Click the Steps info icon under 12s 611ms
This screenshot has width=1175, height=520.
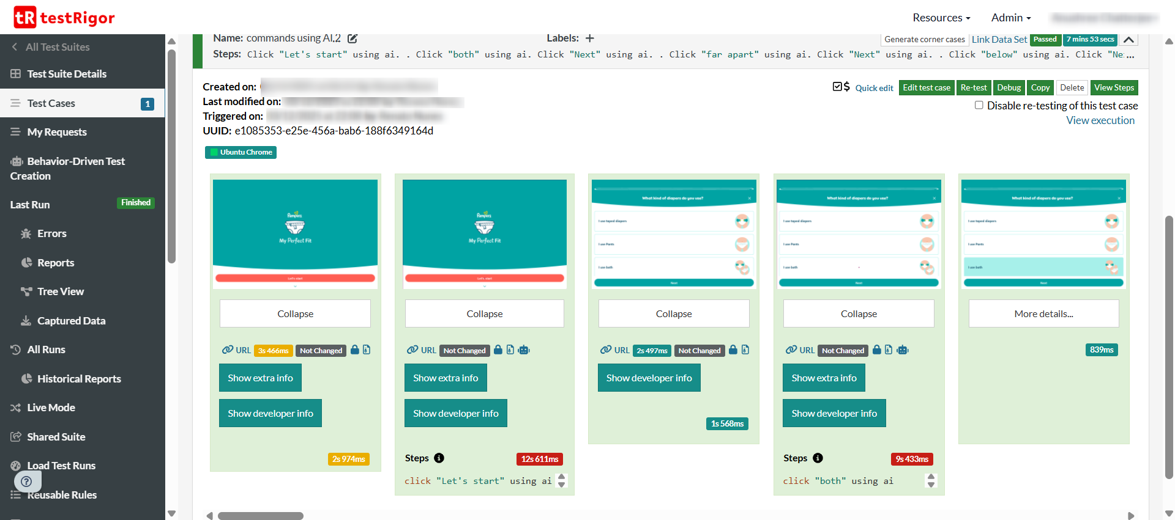(x=439, y=458)
